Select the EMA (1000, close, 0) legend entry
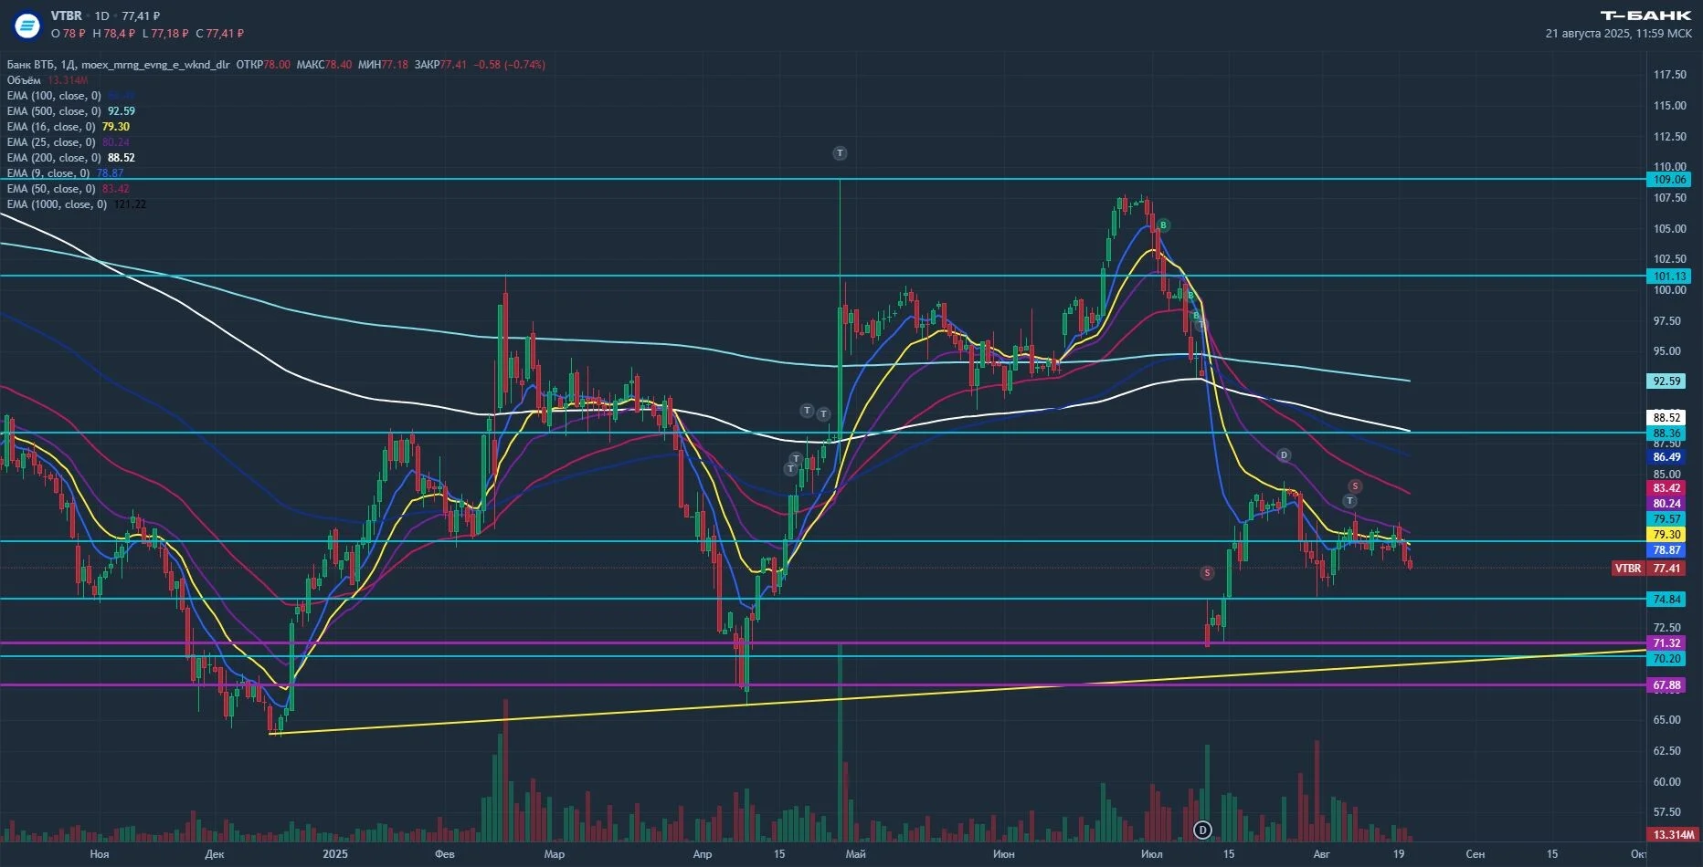Viewport: 1703px width, 867px height. coord(76,204)
